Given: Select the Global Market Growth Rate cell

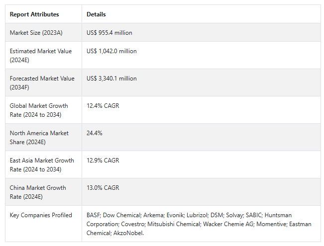Looking at the screenshot, I should 39,110.
